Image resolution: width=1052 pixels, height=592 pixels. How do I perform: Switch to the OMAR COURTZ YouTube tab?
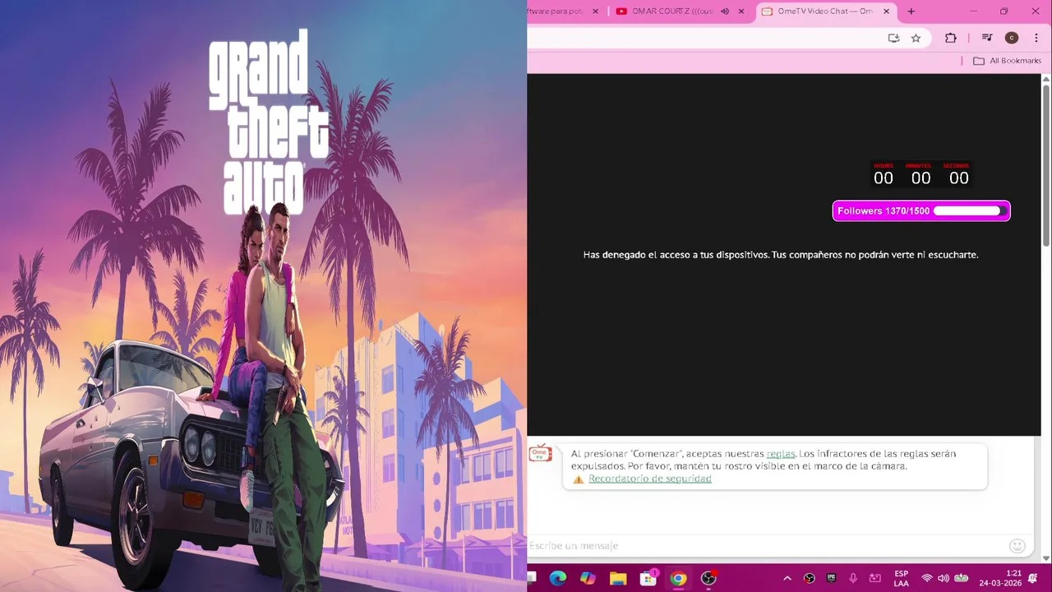[x=672, y=12]
